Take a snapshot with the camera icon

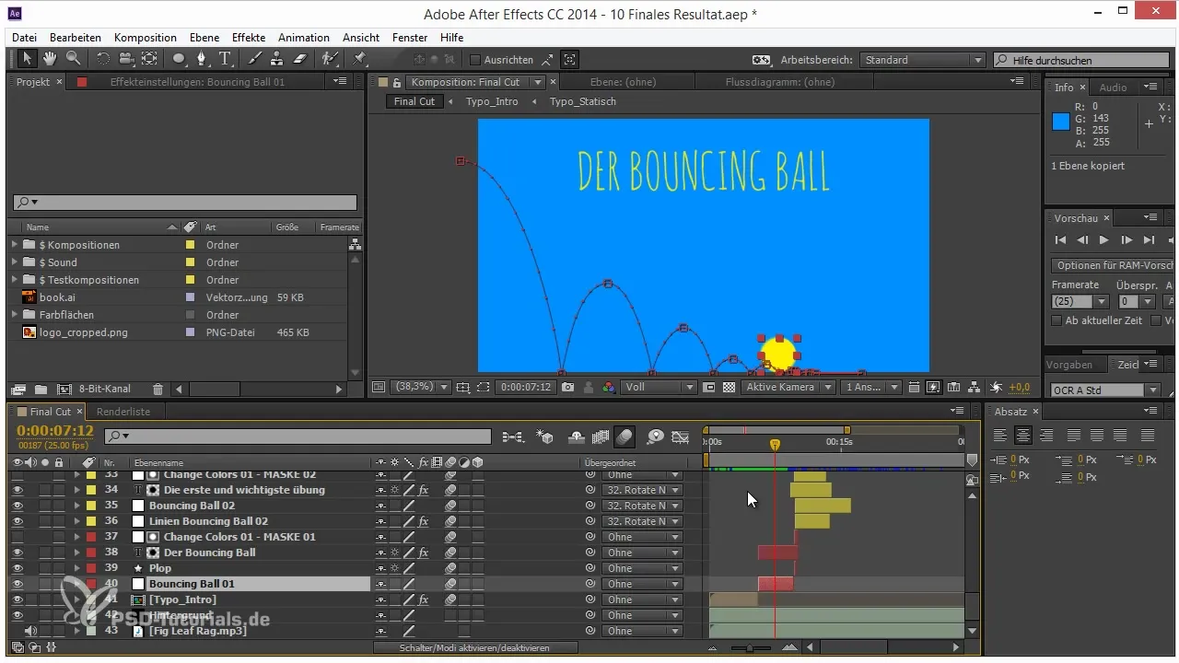click(x=568, y=388)
